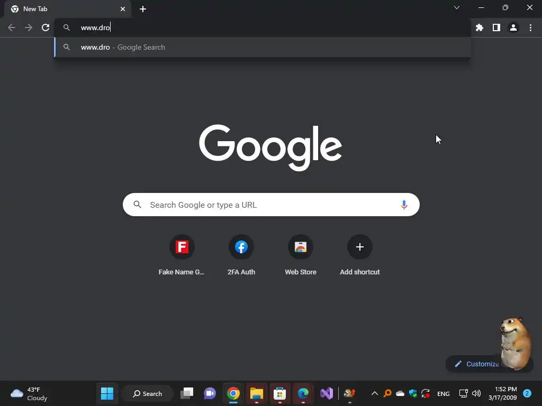
Task: Switch the ENG input language
Action: (x=444, y=394)
